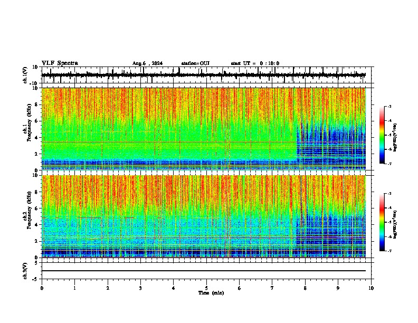Viewport: 418px width, 323px height.
Task: Click the ch.2 color bar log(PSD) units label
Action: coord(395,224)
